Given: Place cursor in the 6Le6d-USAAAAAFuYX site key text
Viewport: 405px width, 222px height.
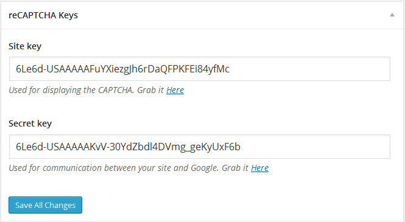Looking at the screenshot, I should click(x=122, y=69).
